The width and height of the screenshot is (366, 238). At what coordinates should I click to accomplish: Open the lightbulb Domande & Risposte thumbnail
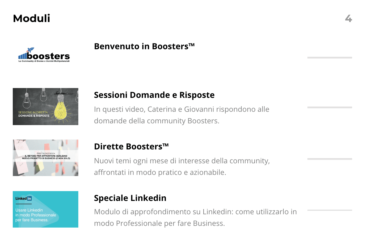coord(46,106)
